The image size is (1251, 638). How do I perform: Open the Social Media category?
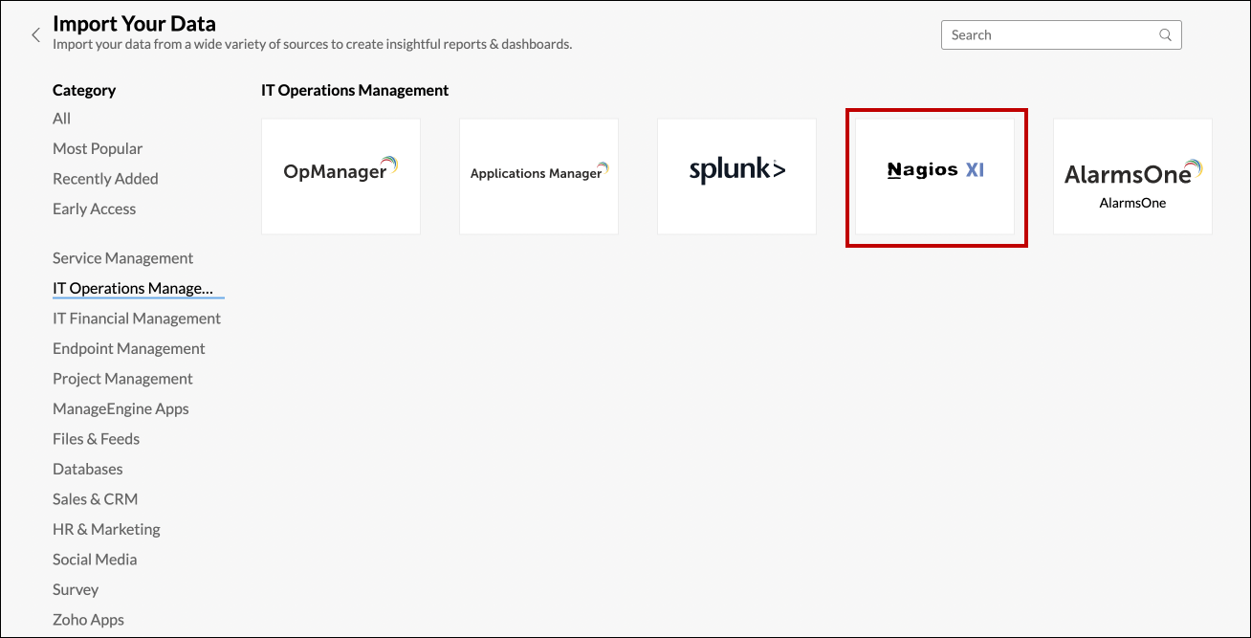point(95,560)
